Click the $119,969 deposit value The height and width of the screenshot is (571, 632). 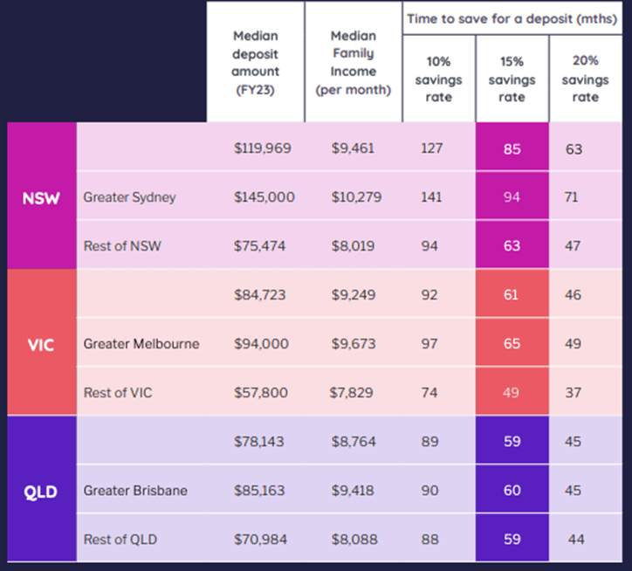[263, 148]
